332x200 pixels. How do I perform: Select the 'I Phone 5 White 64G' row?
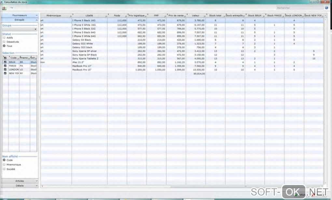[182, 36]
